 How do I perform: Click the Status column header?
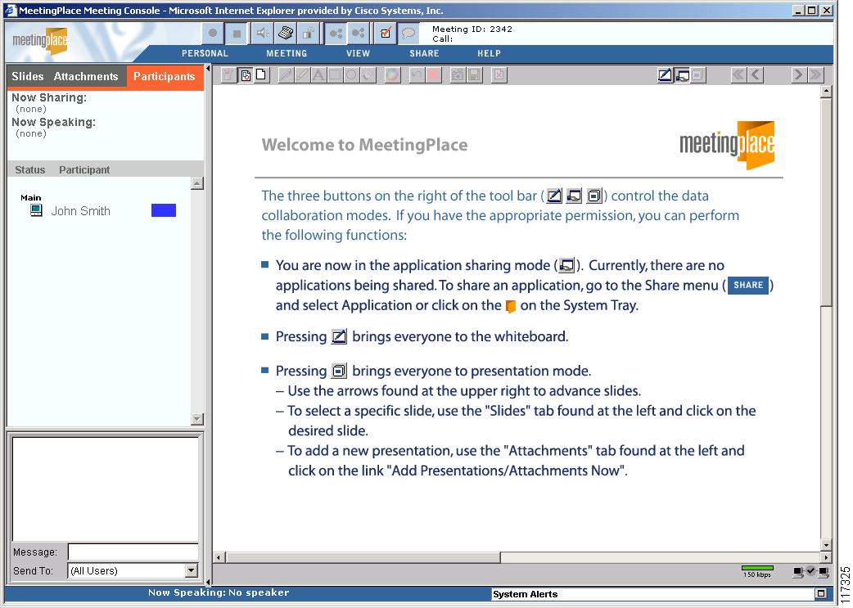tap(30, 169)
